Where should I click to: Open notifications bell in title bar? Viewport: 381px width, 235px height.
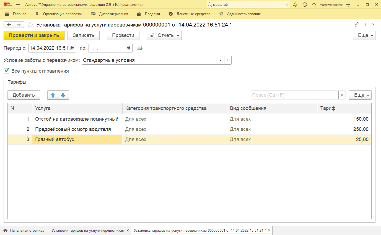[x=295, y=4]
